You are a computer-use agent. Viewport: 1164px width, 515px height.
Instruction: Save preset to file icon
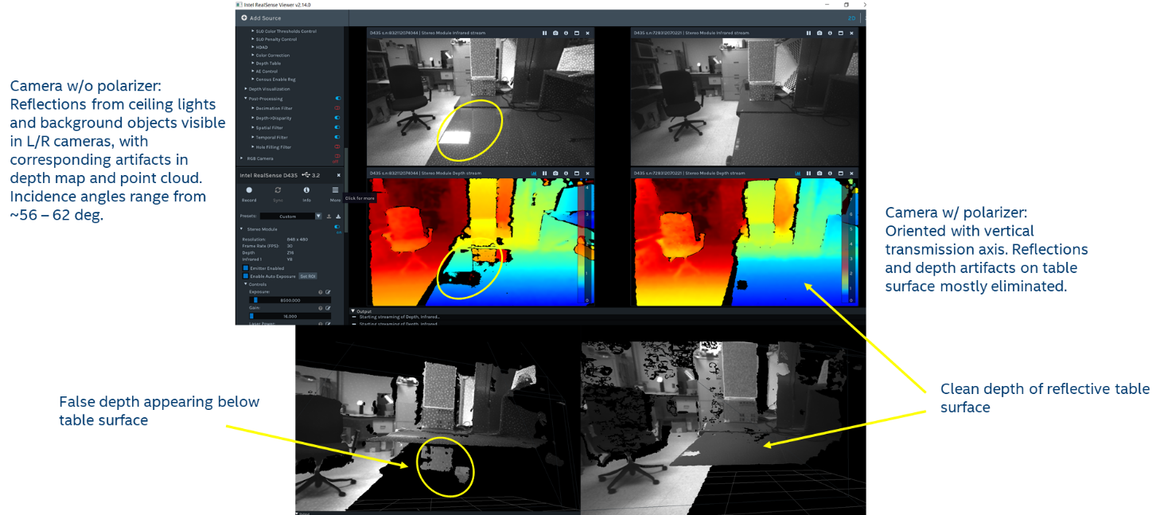pyautogui.click(x=338, y=216)
